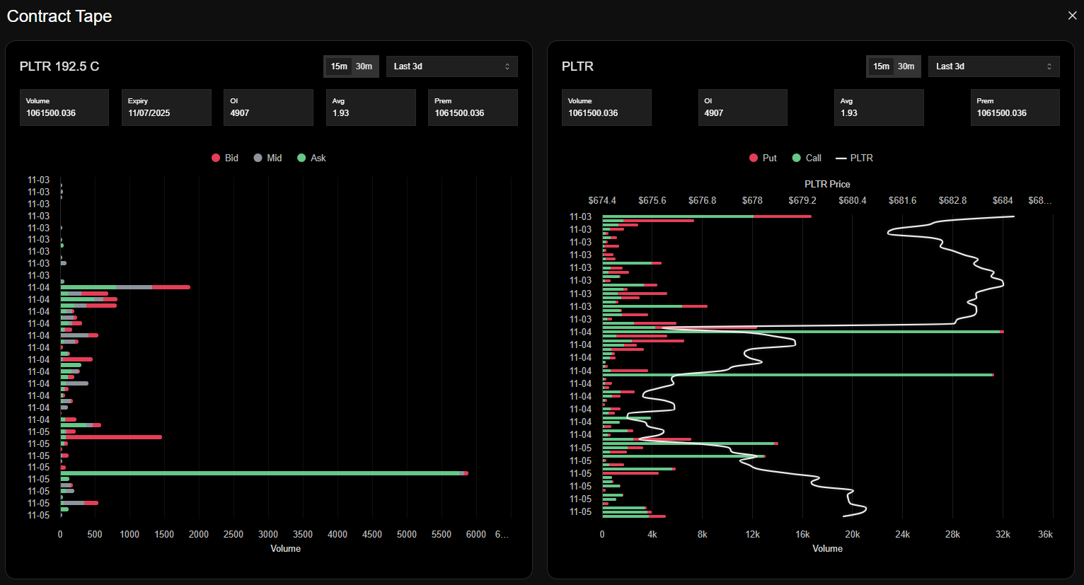Image resolution: width=1084 pixels, height=585 pixels.
Task: Click the OI 4907 card in right panel
Action: pyautogui.click(x=742, y=108)
